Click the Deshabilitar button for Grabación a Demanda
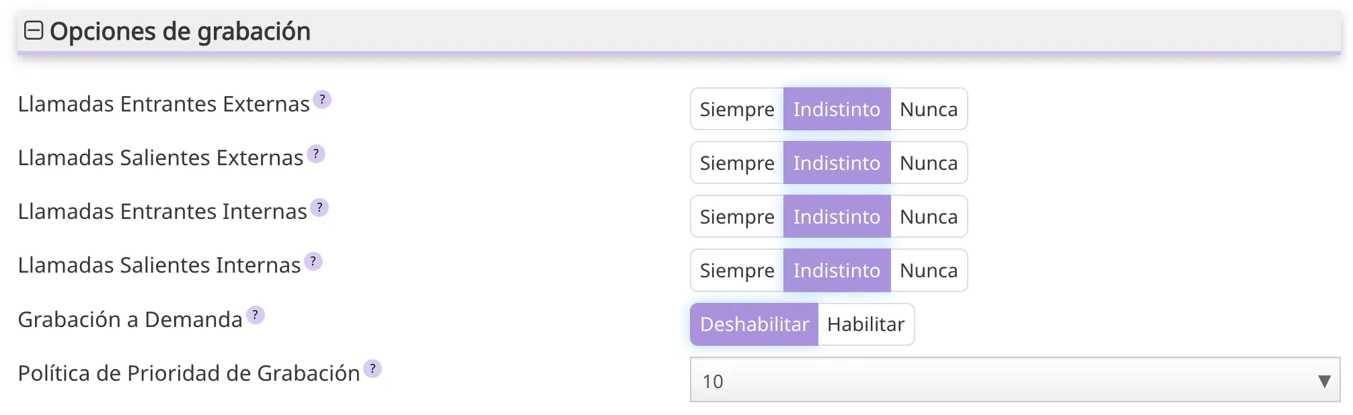Viewport: 1353px width, 415px height. (x=754, y=324)
